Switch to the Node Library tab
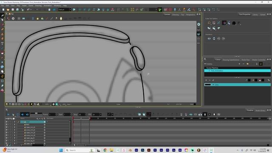The image size is (272, 153). pyautogui.click(x=261, y=110)
